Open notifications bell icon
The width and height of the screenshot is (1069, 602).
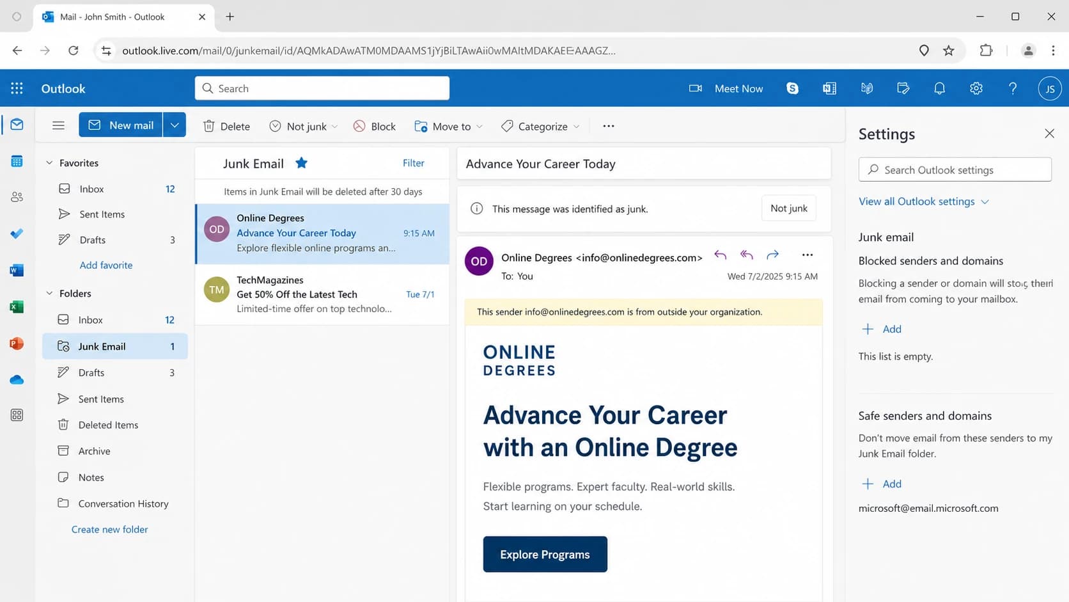point(939,88)
